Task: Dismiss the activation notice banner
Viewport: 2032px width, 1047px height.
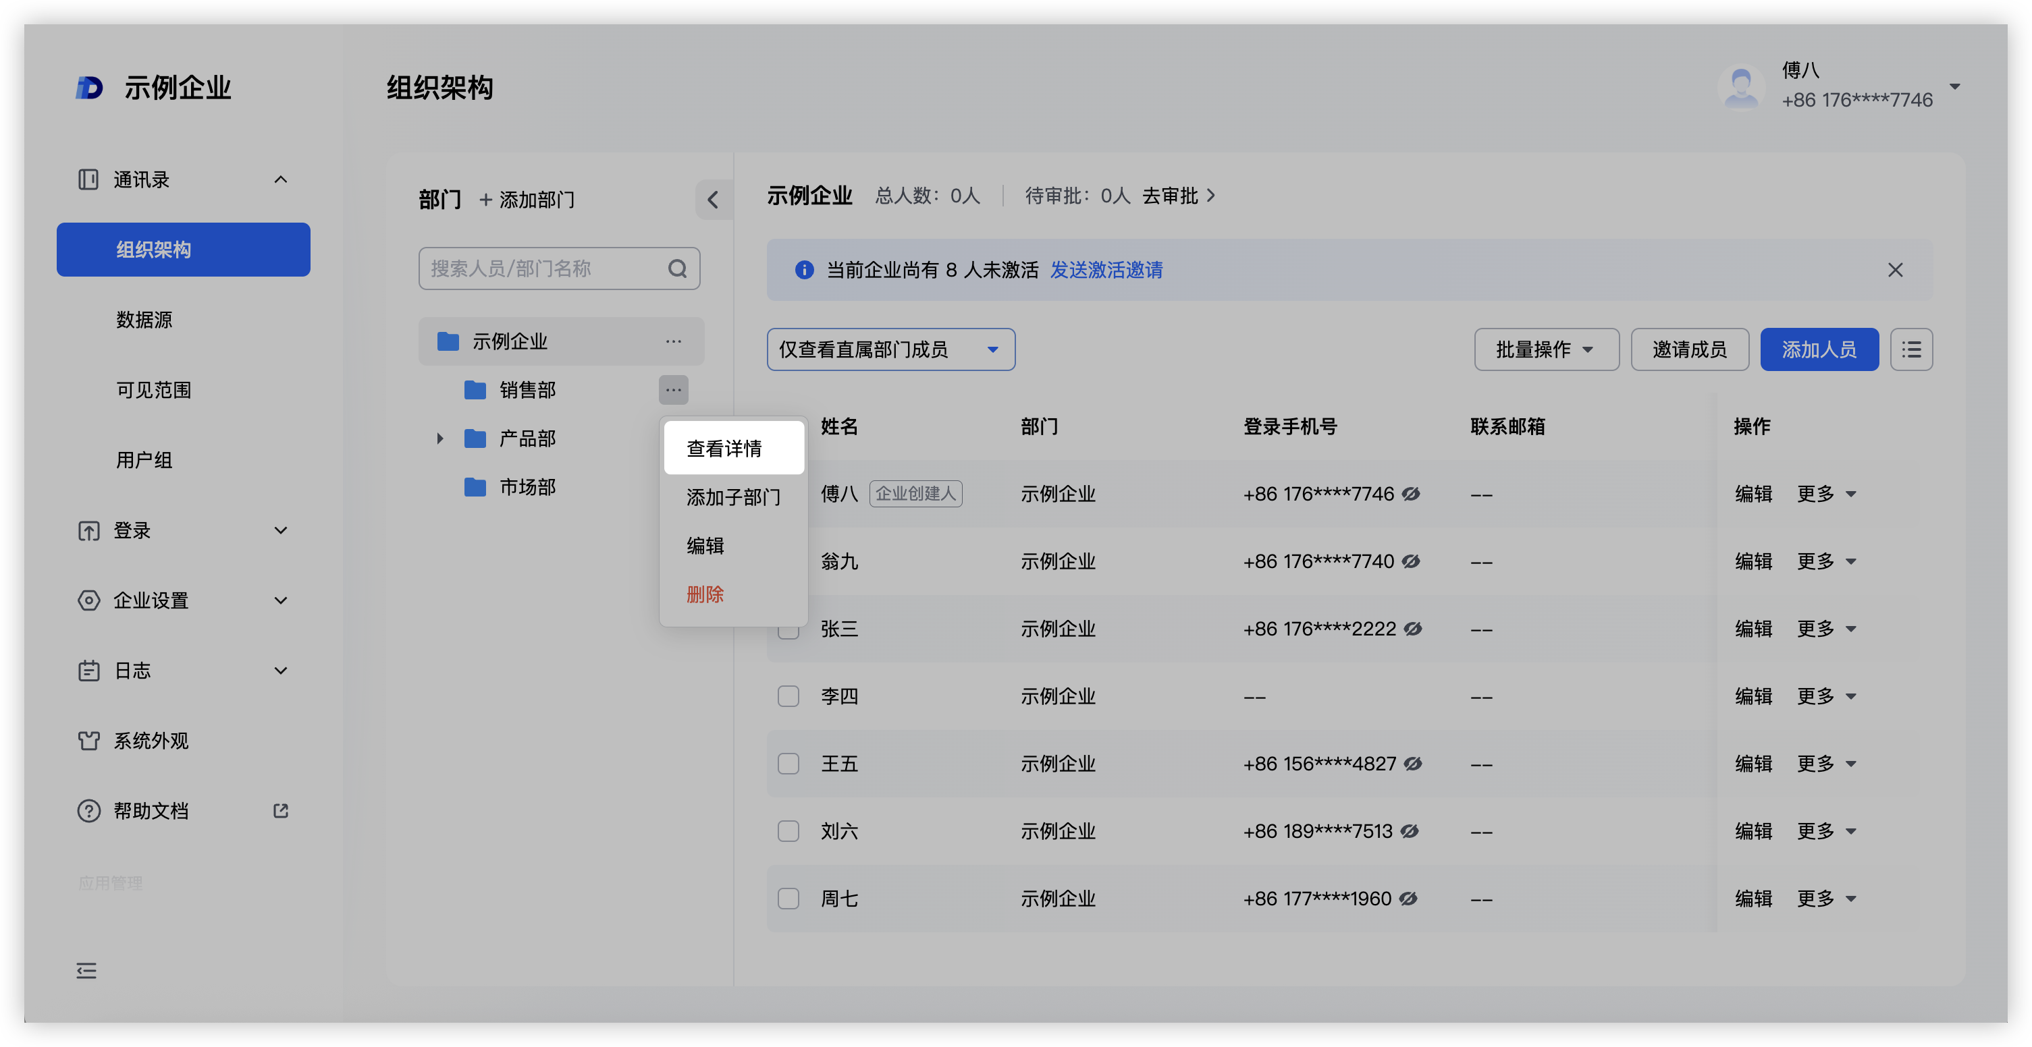Action: click(1895, 270)
